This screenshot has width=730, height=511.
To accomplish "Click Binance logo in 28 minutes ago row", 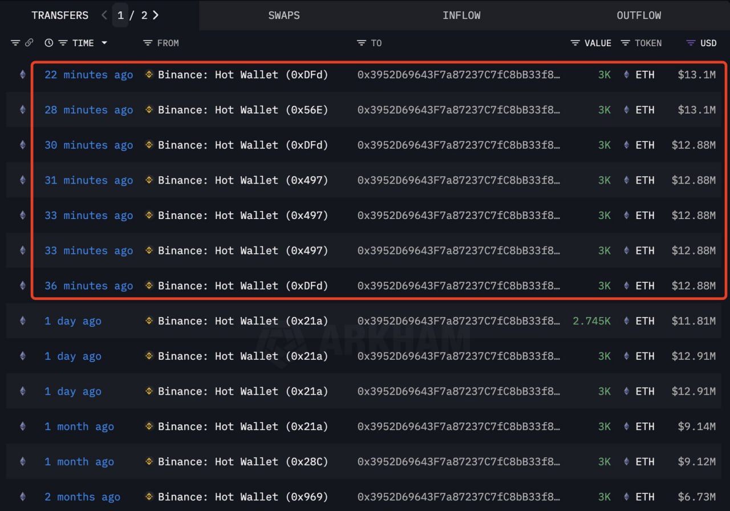I will pos(149,109).
